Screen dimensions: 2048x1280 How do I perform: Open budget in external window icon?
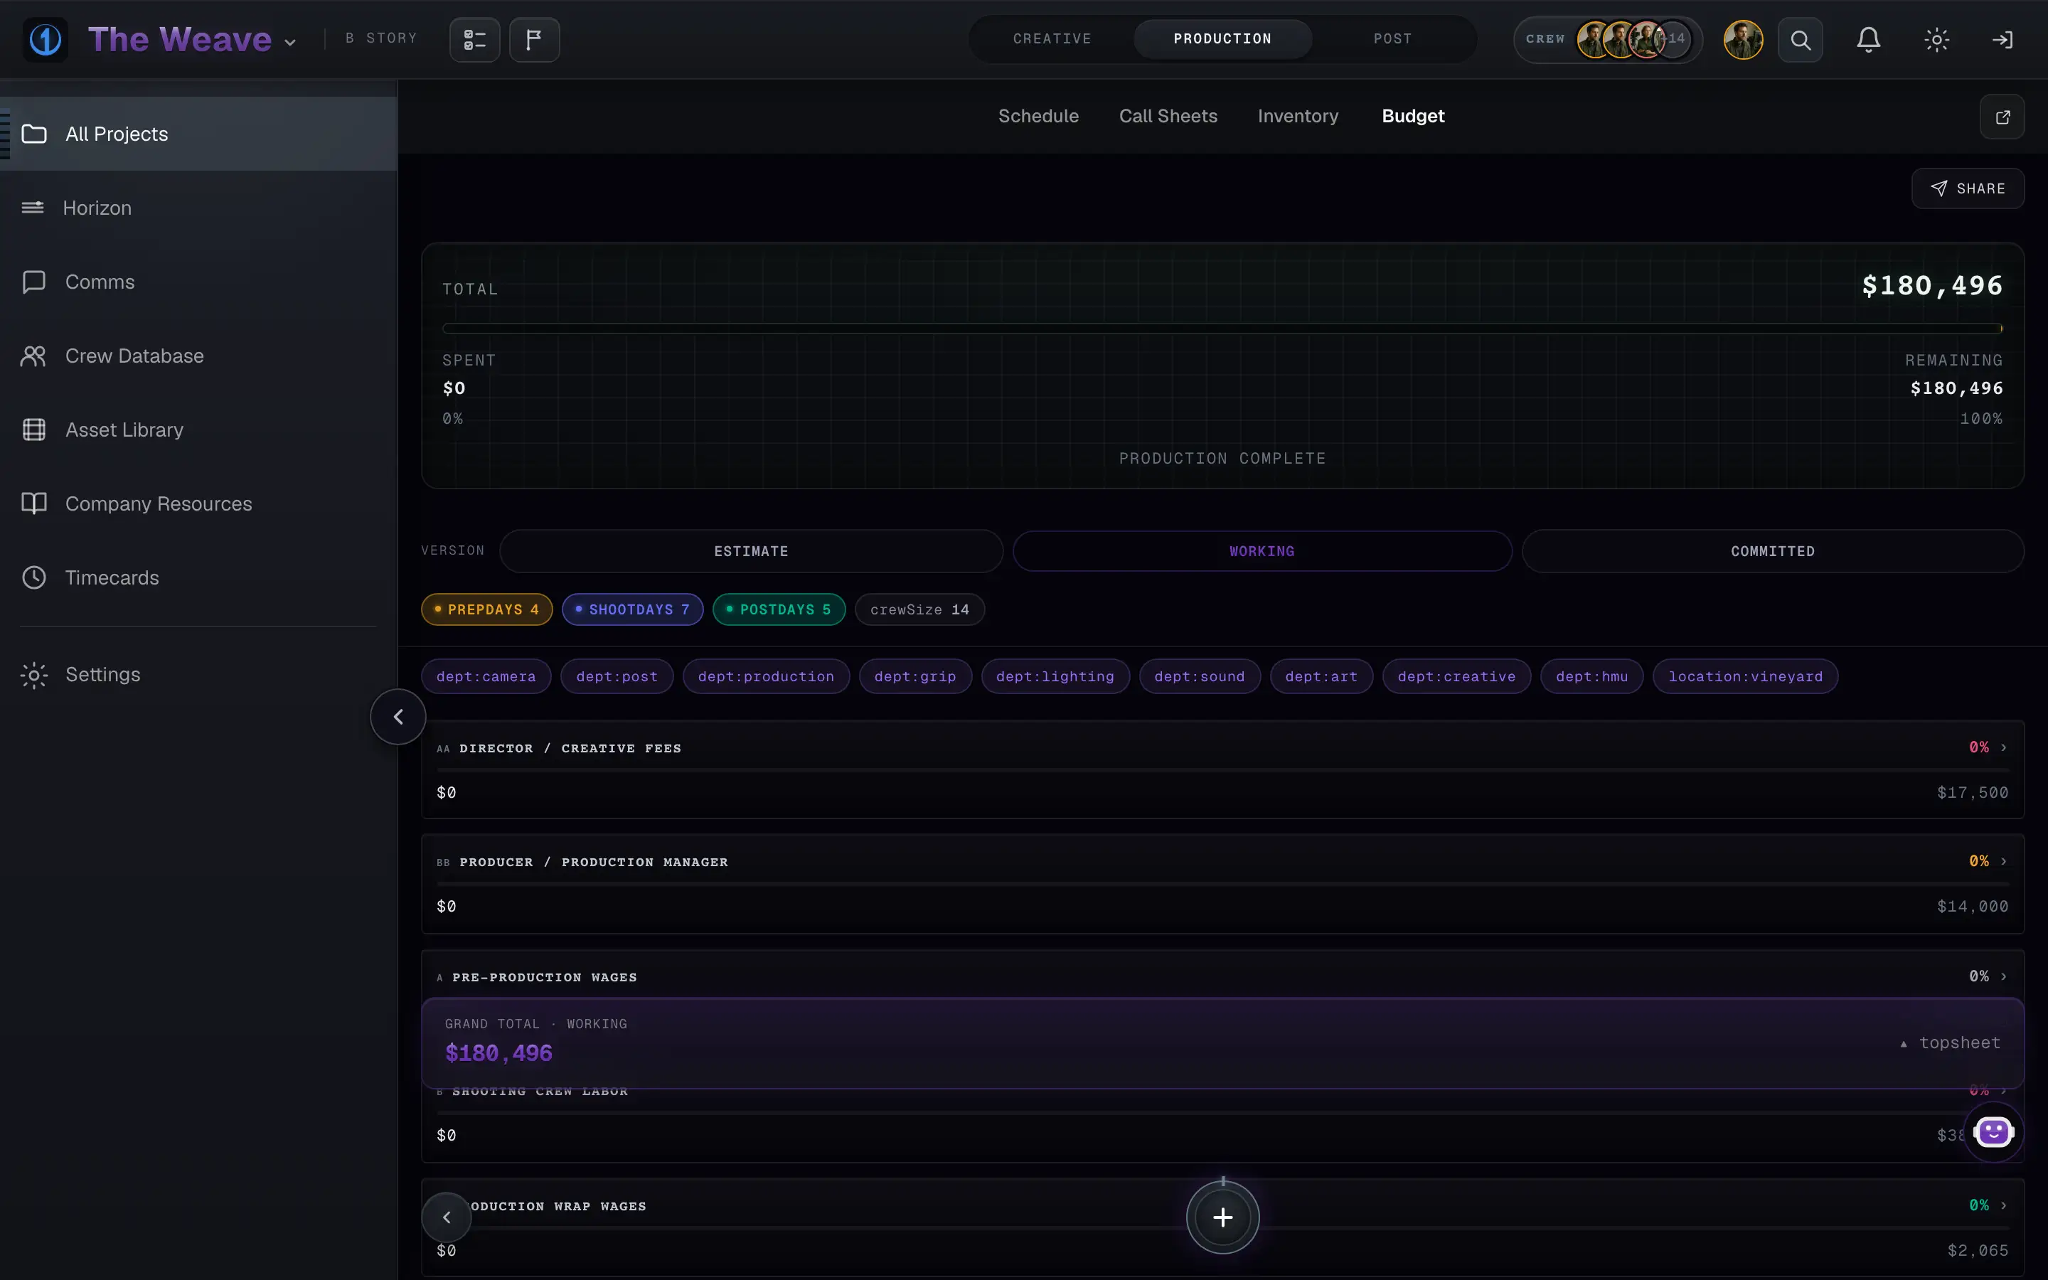click(x=2002, y=117)
